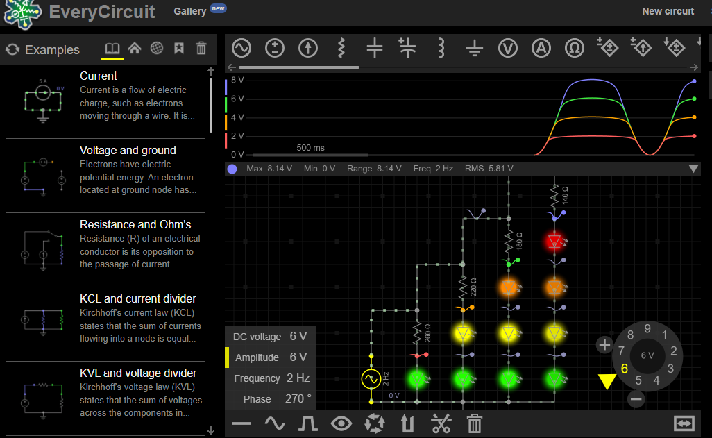Click the Max 8.14 V readout
Screen dimensions: 712x438
[x=269, y=169]
